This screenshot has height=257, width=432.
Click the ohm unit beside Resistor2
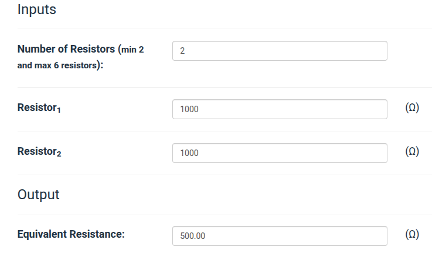(412, 152)
